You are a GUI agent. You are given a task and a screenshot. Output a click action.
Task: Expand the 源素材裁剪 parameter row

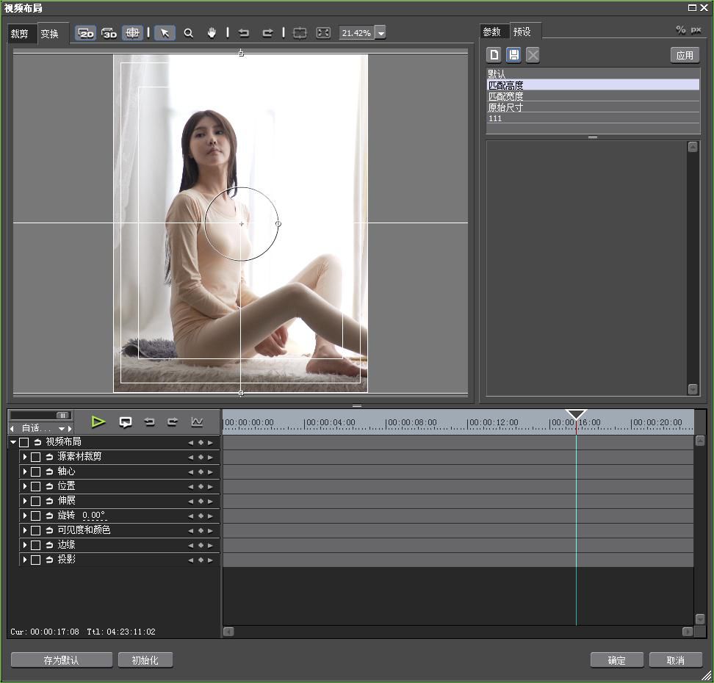(25, 457)
